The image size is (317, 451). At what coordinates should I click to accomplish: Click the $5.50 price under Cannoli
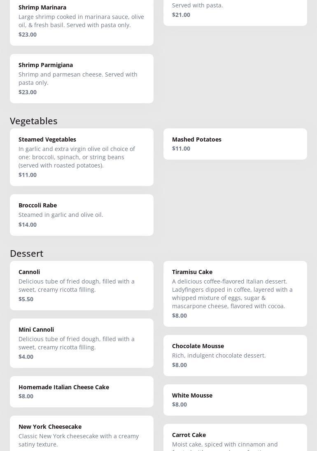(x=26, y=299)
